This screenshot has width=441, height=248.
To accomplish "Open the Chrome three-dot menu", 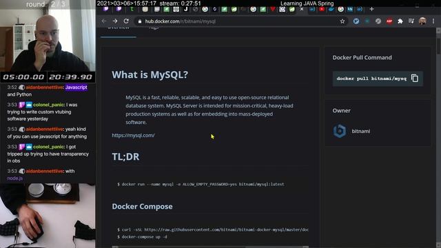I will click(433, 21).
